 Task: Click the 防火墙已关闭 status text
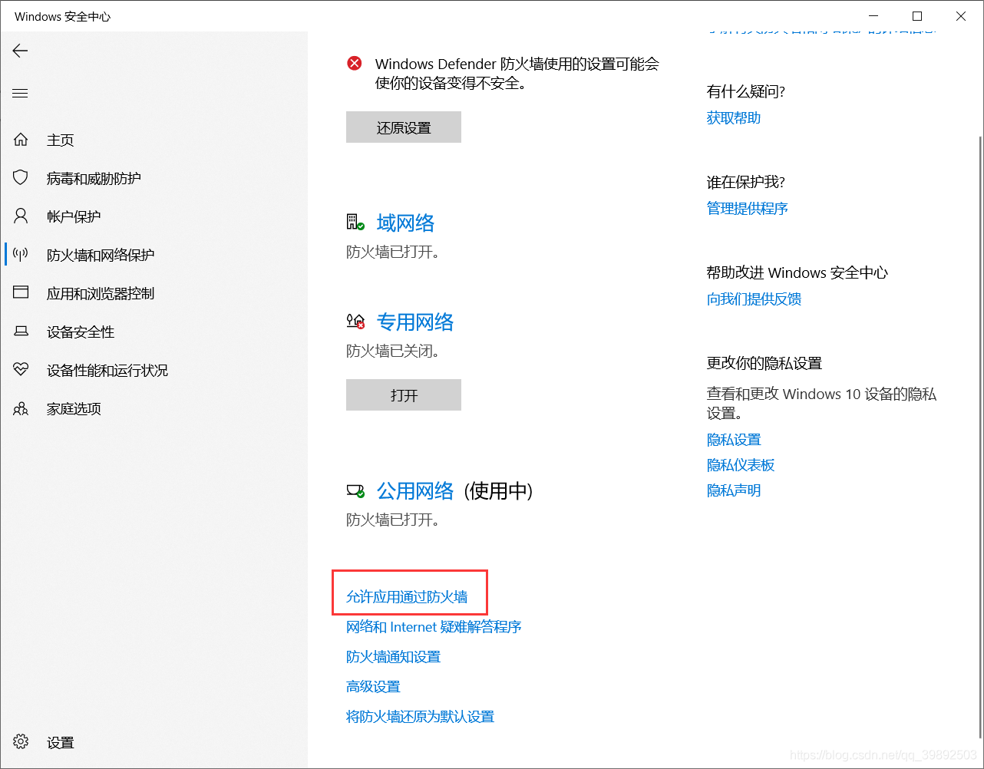393,351
